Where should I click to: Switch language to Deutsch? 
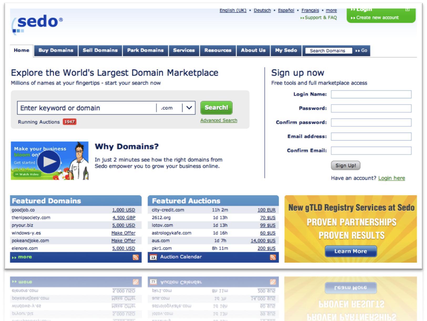pos(262,10)
